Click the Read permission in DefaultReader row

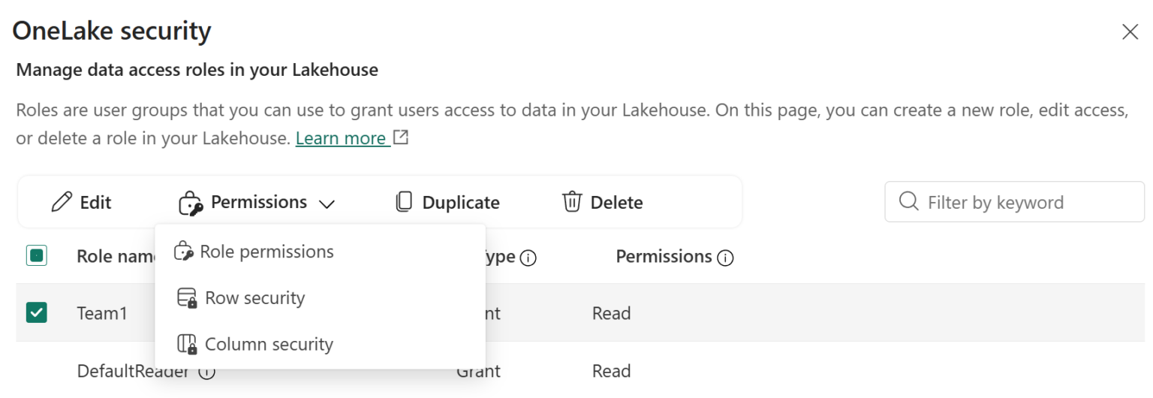(611, 371)
